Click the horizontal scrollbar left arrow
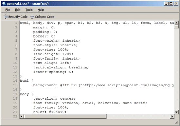This screenshot has width=180, height=126. pos(22,117)
